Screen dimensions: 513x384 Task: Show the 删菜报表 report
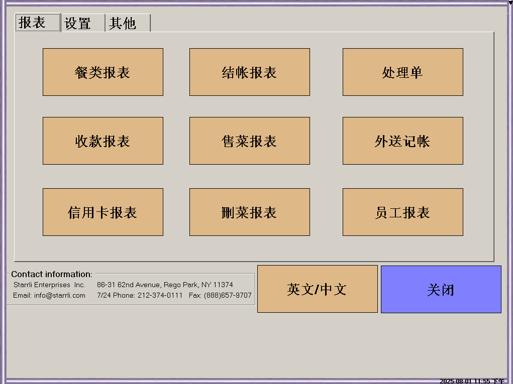click(249, 212)
